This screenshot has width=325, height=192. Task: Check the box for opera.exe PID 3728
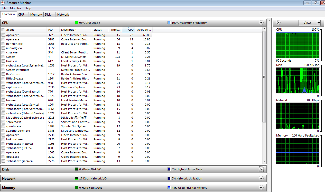point(3,35)
